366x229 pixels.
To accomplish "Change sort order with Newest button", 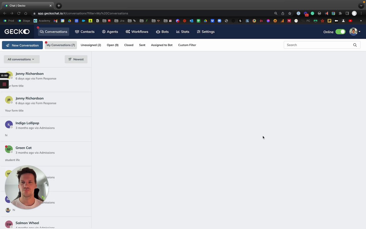I will [76, 59].
